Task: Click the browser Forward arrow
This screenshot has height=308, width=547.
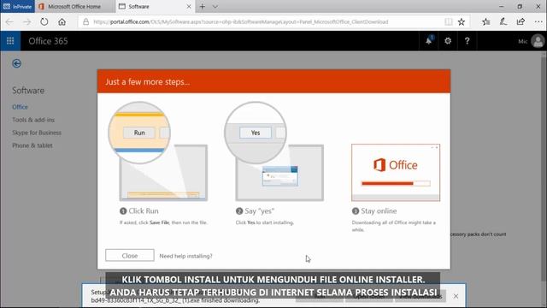Action: (x=26, y=21)
